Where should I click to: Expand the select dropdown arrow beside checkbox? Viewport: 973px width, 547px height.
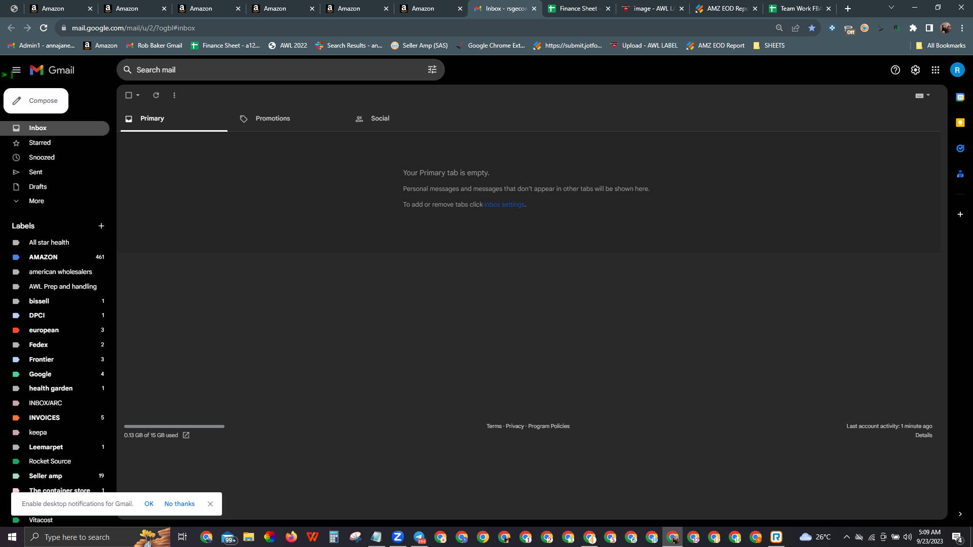click(x=138, y=95)
